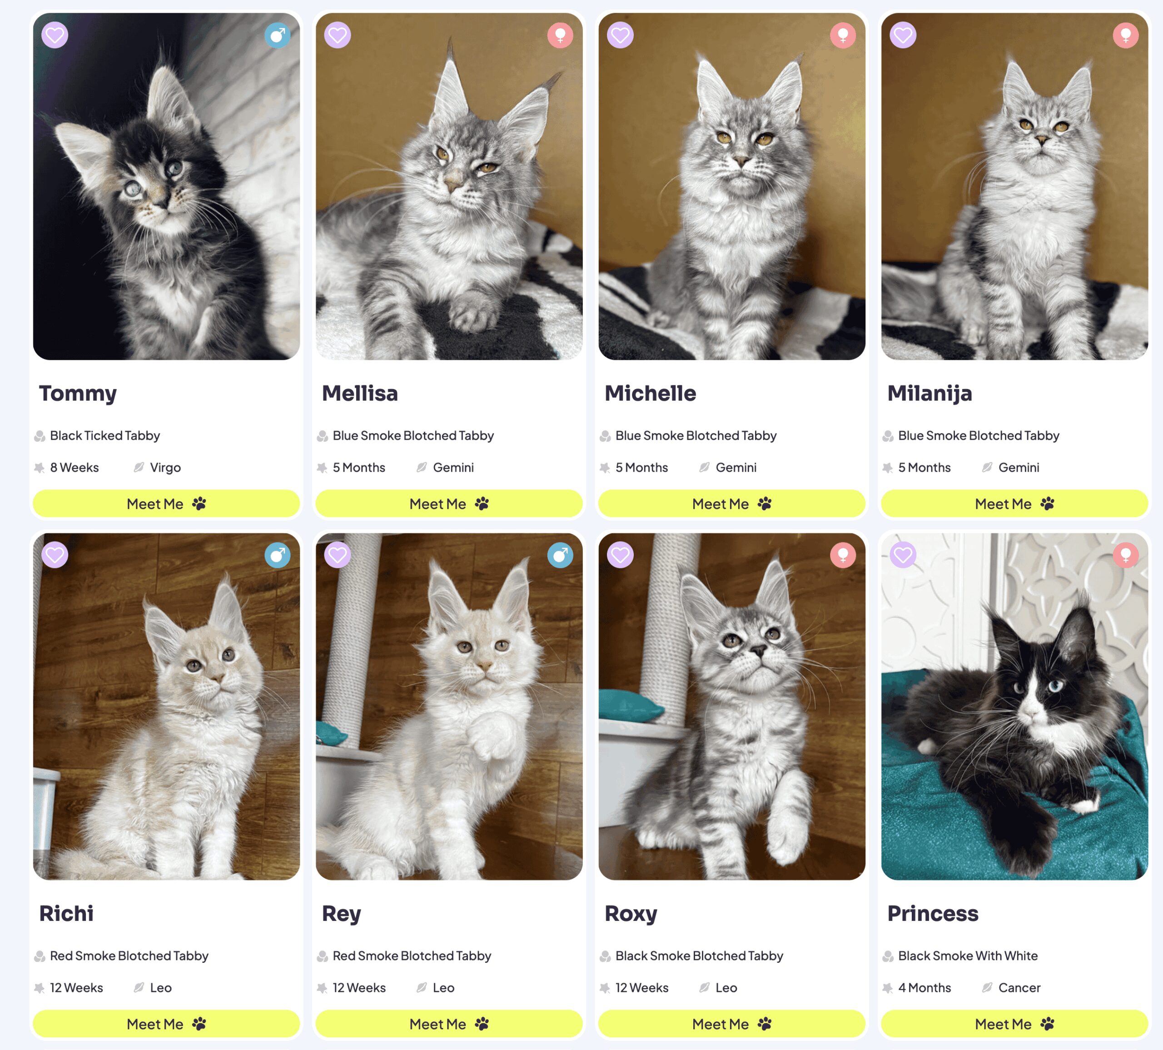Screen dimensions: 1163x1050
Task: Click Meet Me button for Rey
Action: coord(449,1024)
